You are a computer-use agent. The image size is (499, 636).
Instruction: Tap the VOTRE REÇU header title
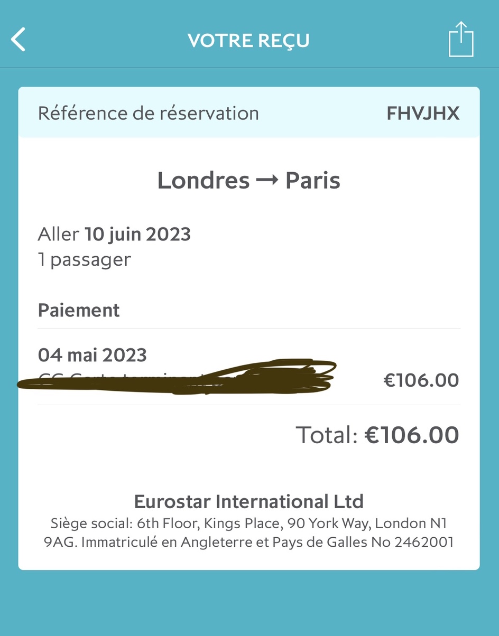click(x=248, y=41)
